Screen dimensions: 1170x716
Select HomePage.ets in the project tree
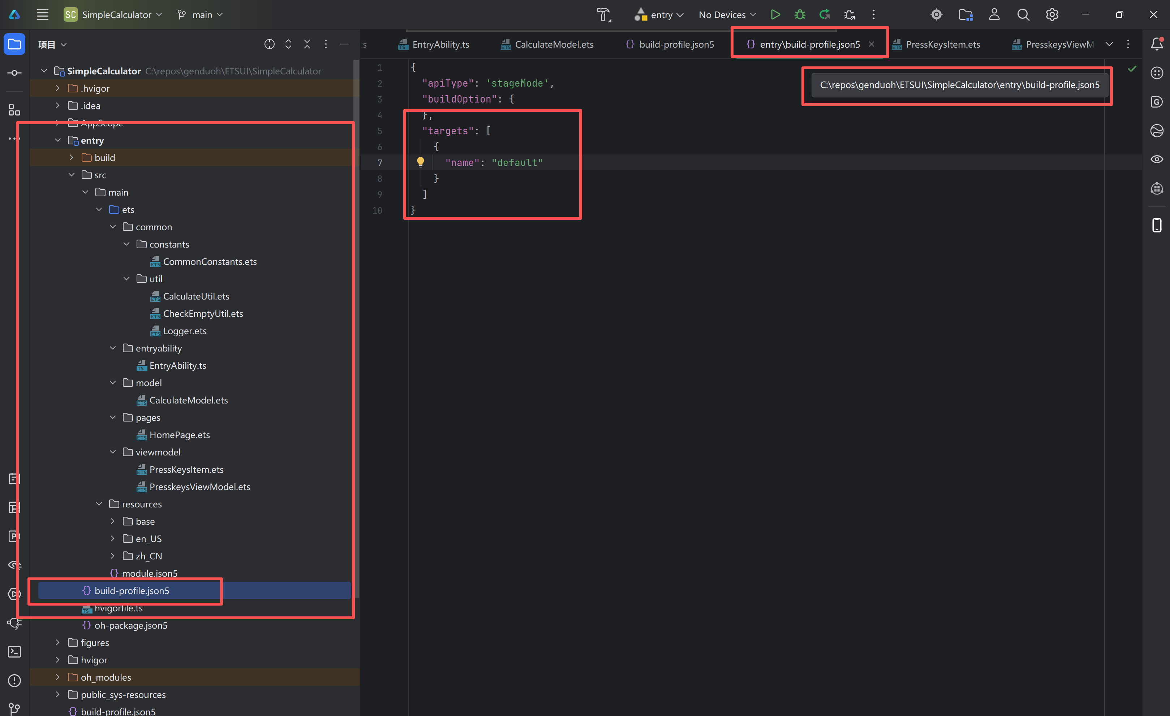point(180,435)
